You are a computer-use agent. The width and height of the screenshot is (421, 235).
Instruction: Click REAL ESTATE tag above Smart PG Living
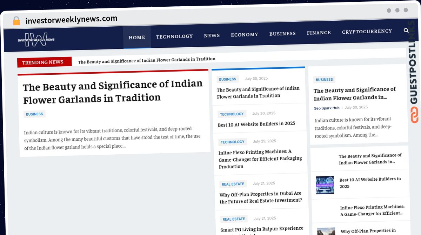click(x=234, y=219)
